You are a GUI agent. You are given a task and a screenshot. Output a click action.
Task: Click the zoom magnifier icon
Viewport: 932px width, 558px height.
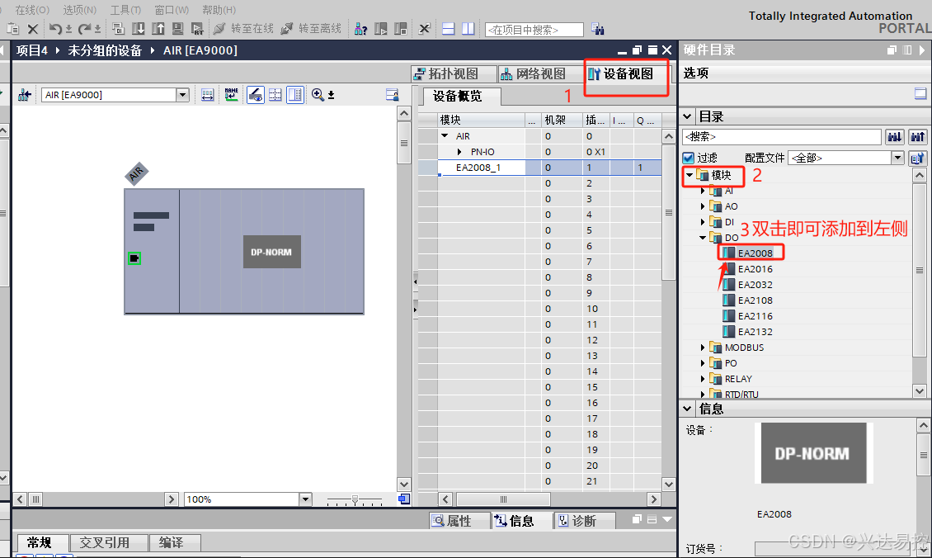pyautogui.click(x=318, y=95)
